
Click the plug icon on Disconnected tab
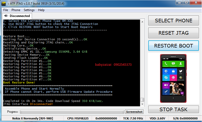point(6,16)
